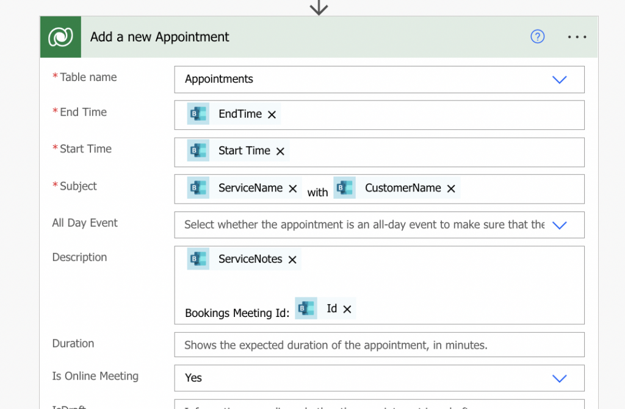This screenshot has width=625, height=409.
Task: Remove the EndTime dynamic token
Action: [x=272, y=115]
